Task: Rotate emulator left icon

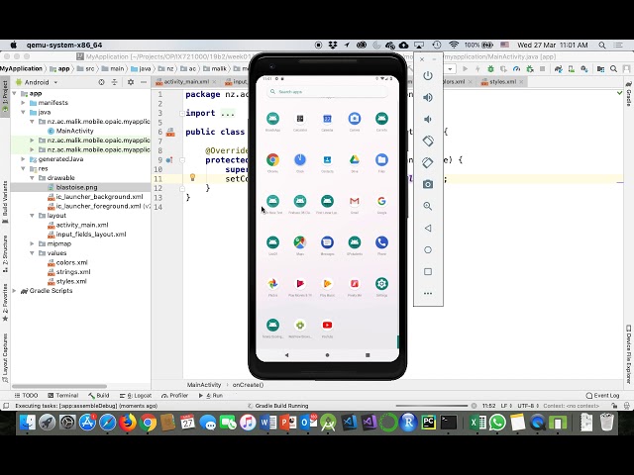Action: pyautogui.click(x=428, y=141)
